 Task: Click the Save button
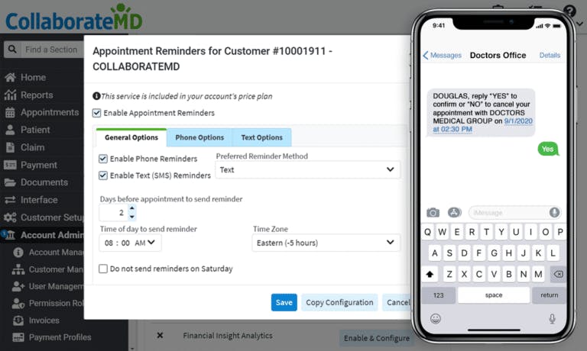pyautogui.click(x=284, y=302)
